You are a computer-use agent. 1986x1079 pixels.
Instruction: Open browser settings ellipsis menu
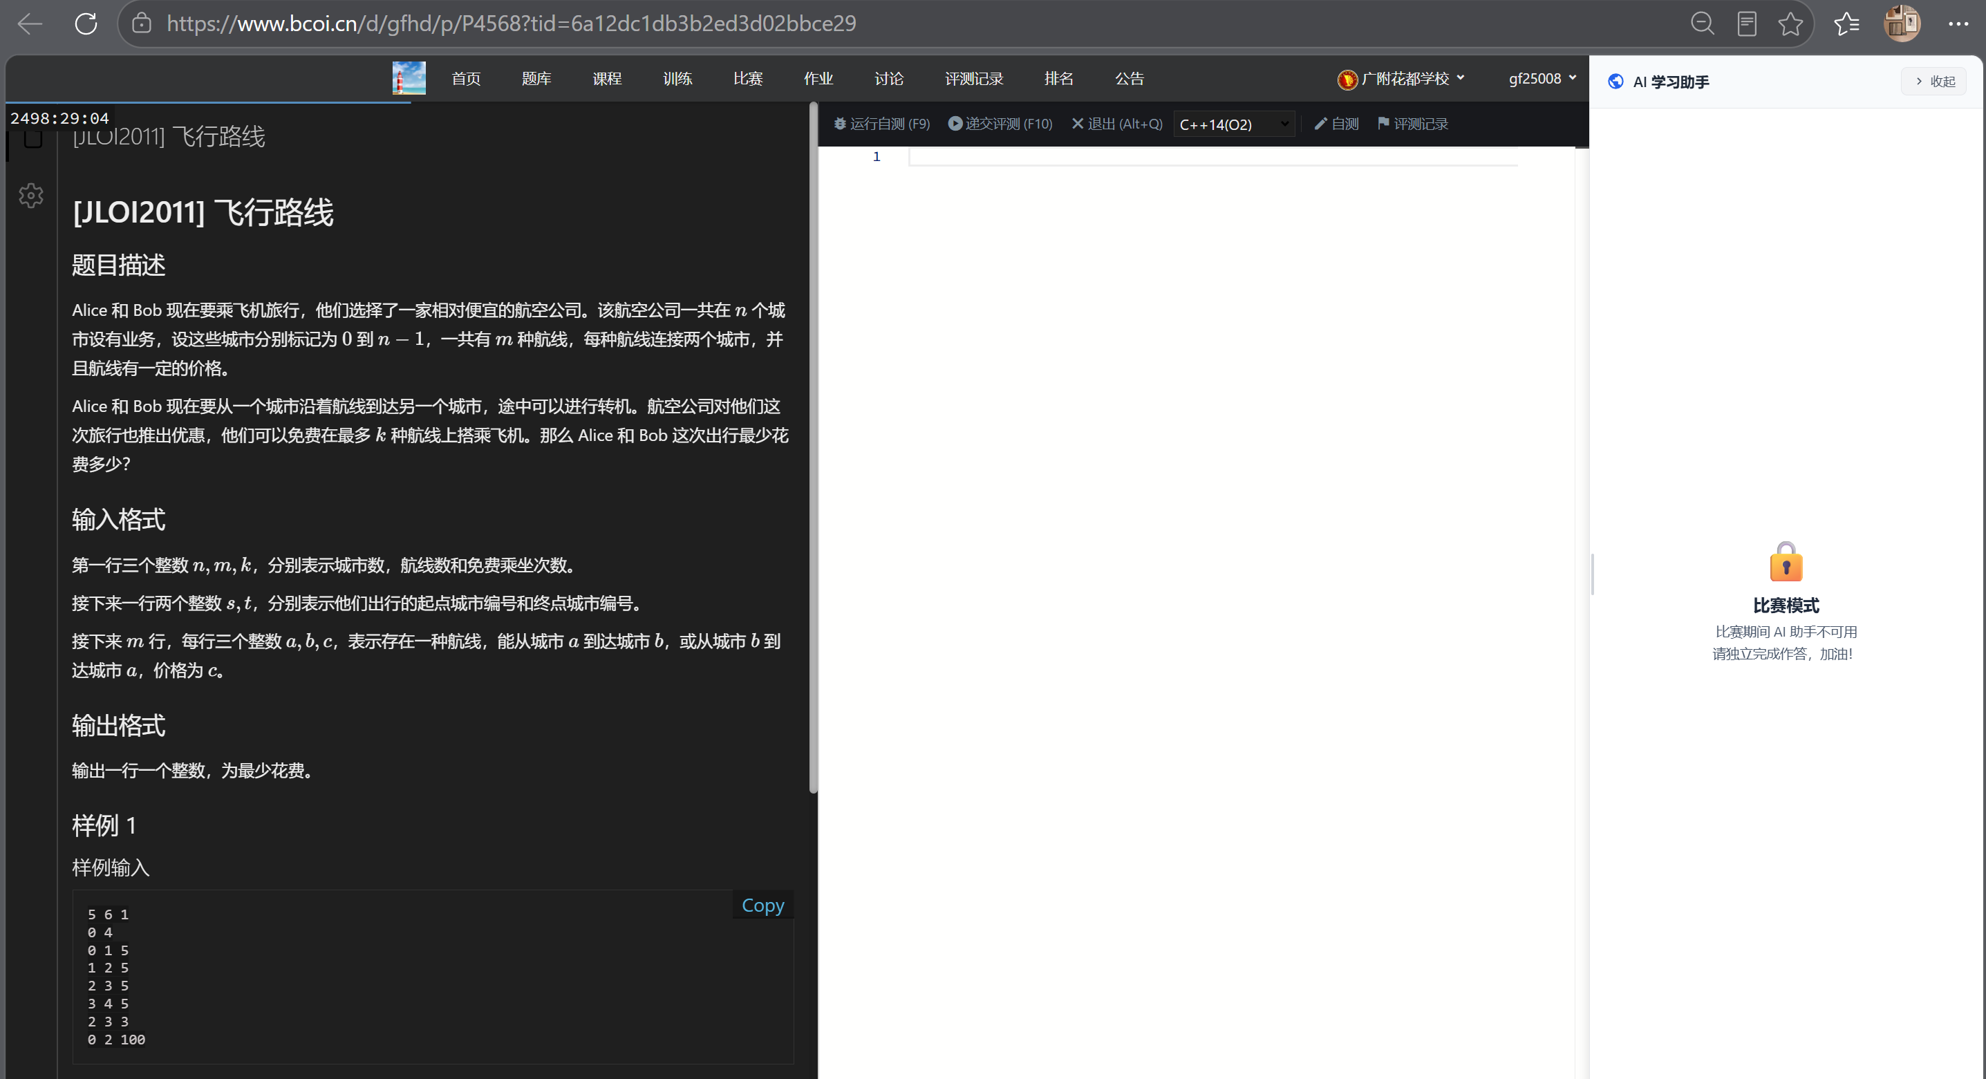click(x=1958, y=24)
